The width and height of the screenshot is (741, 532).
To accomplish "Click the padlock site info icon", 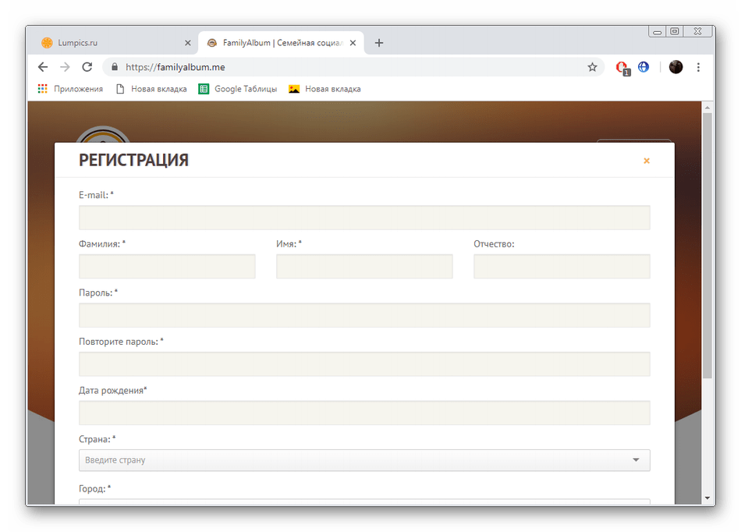I will coord(115,67).
